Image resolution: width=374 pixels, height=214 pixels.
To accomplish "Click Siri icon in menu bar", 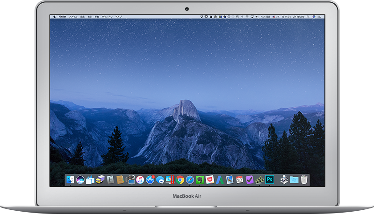I will 314,17.
